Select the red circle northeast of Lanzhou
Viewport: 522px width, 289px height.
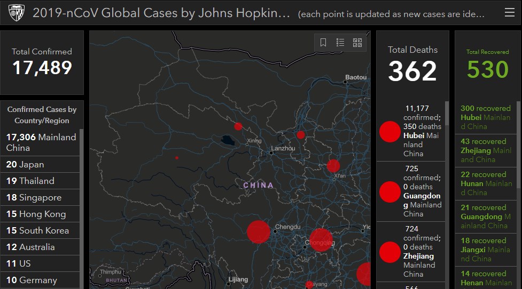click(x=301, y=135)
